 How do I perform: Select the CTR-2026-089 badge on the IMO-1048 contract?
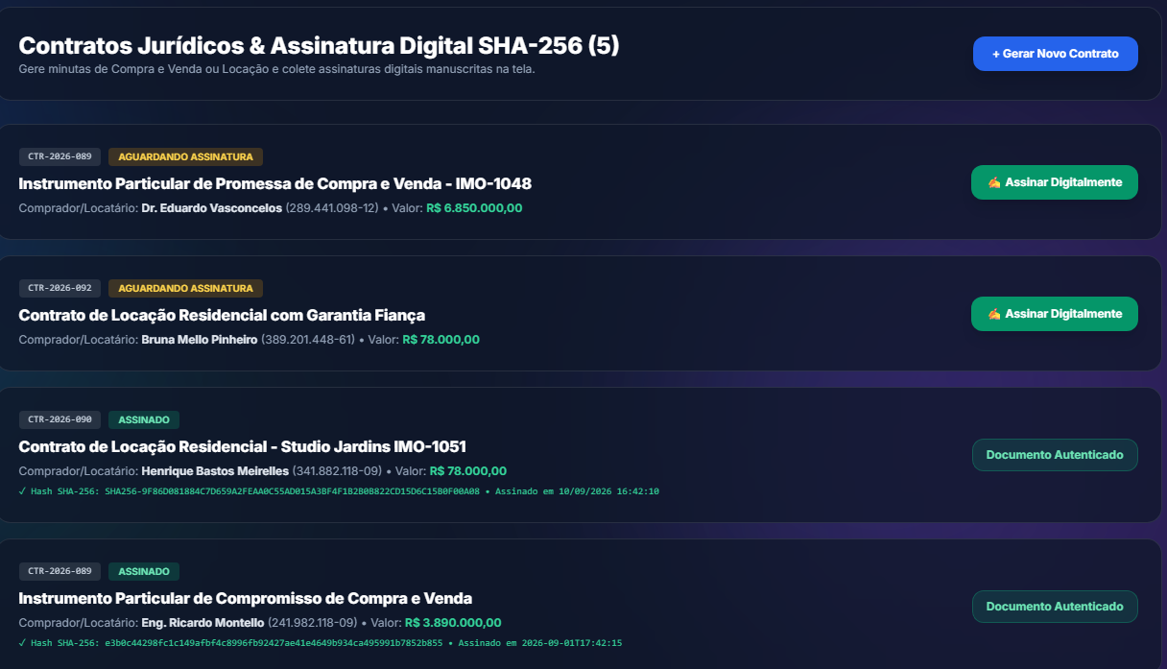tap(60, 156)
